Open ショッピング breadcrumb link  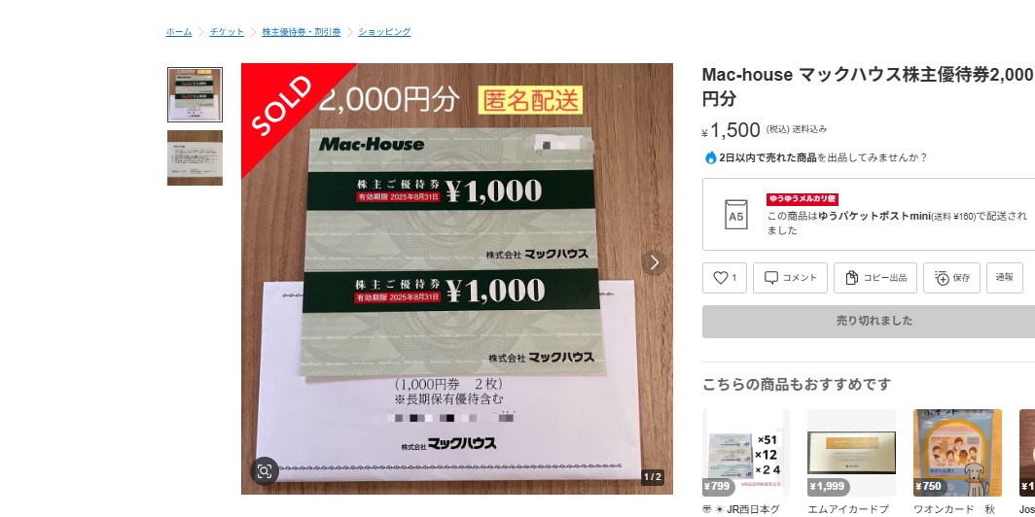pos(384,32)
